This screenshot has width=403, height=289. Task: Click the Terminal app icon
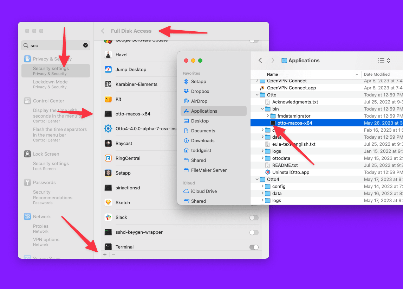(x=108, y=247)
